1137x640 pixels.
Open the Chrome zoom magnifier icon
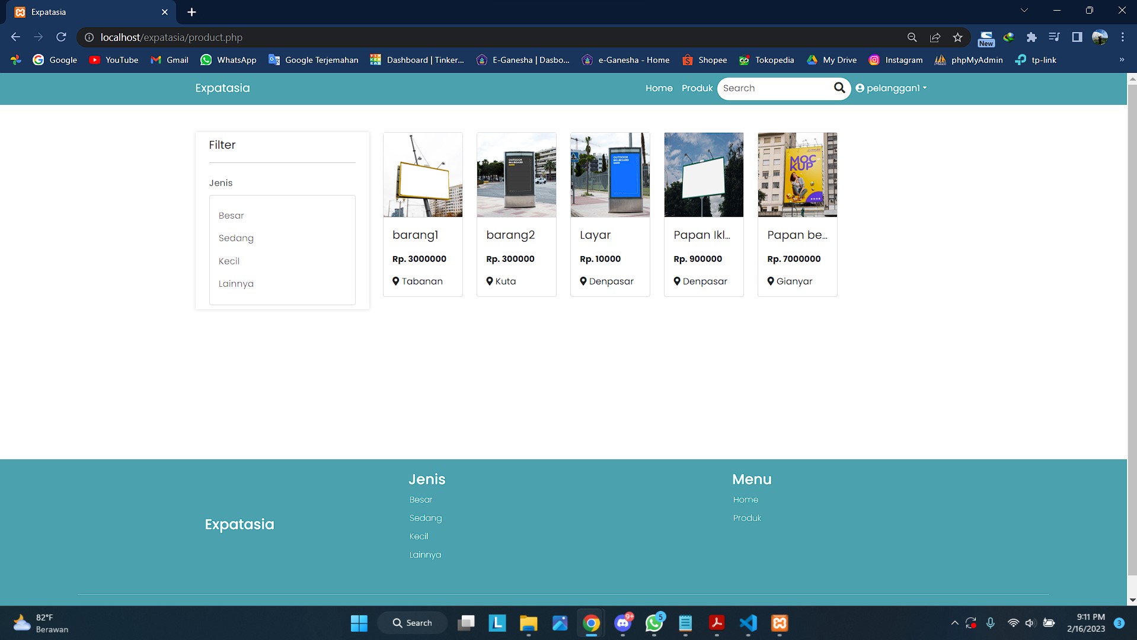coord(912,37)
